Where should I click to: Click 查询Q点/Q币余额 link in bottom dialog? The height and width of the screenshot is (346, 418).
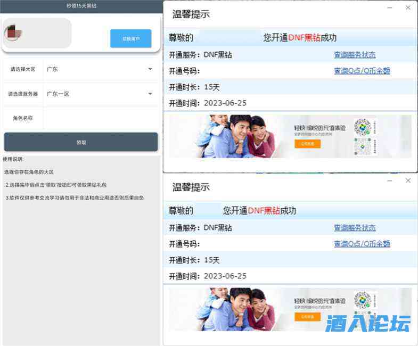pyautogui.click(x=362, y=244)
